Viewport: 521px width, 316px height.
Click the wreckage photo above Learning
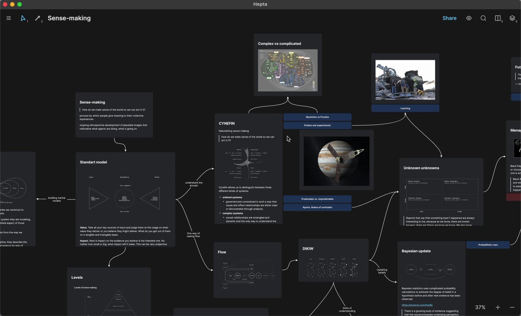tap(405, 79)
